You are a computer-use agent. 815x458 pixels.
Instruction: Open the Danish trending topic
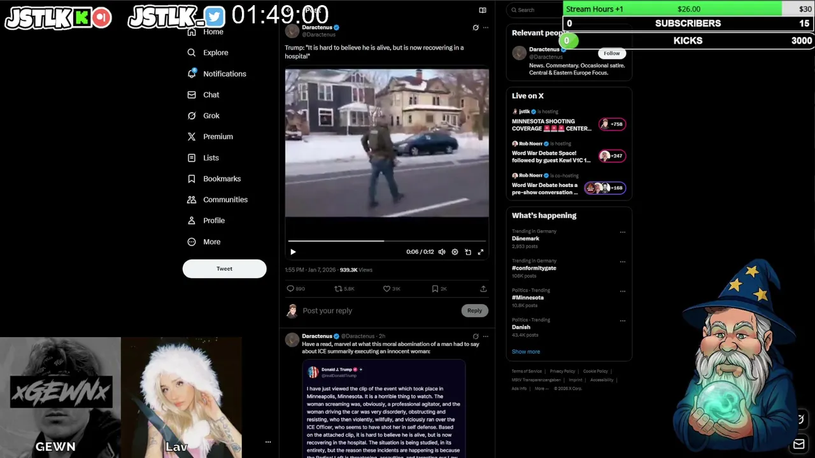click(521, 327)
